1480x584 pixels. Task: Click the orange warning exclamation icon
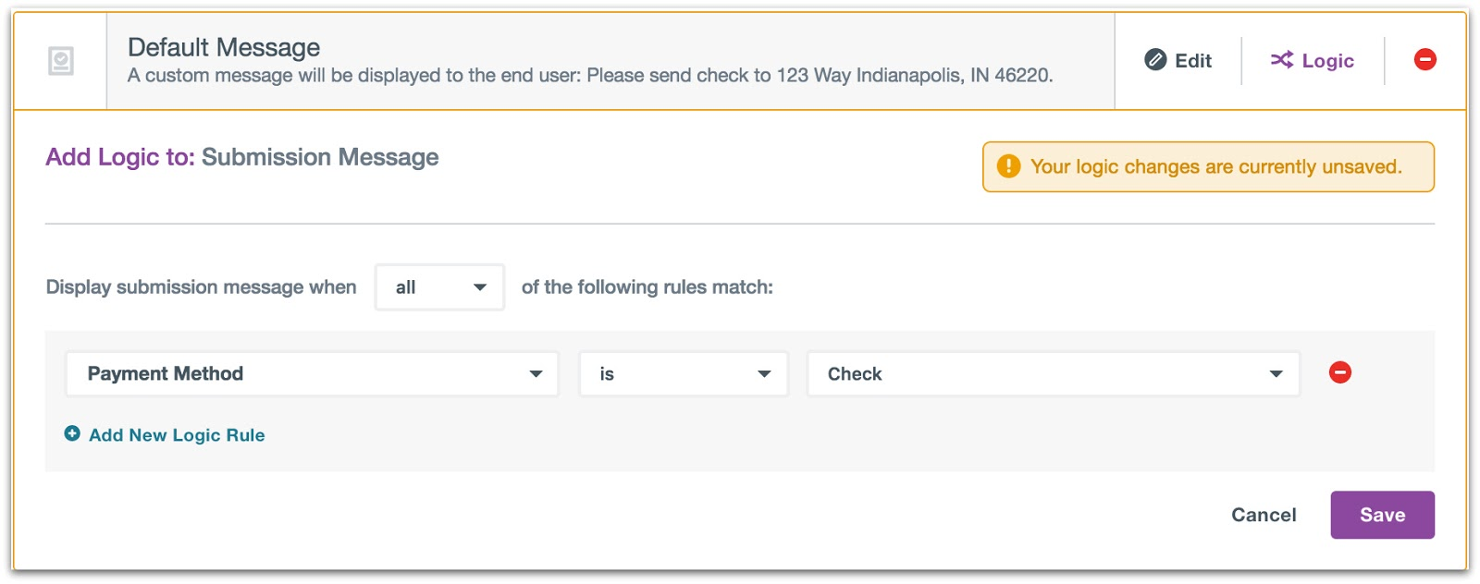(1008, 166)
